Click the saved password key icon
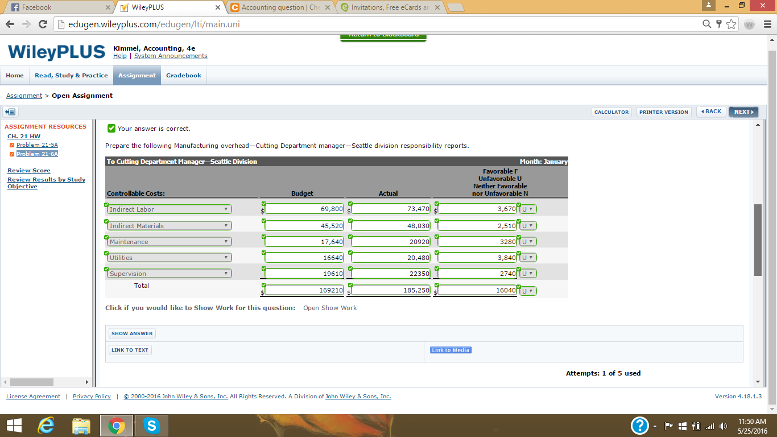Screen dimensions: 777x437 point(719,24)
